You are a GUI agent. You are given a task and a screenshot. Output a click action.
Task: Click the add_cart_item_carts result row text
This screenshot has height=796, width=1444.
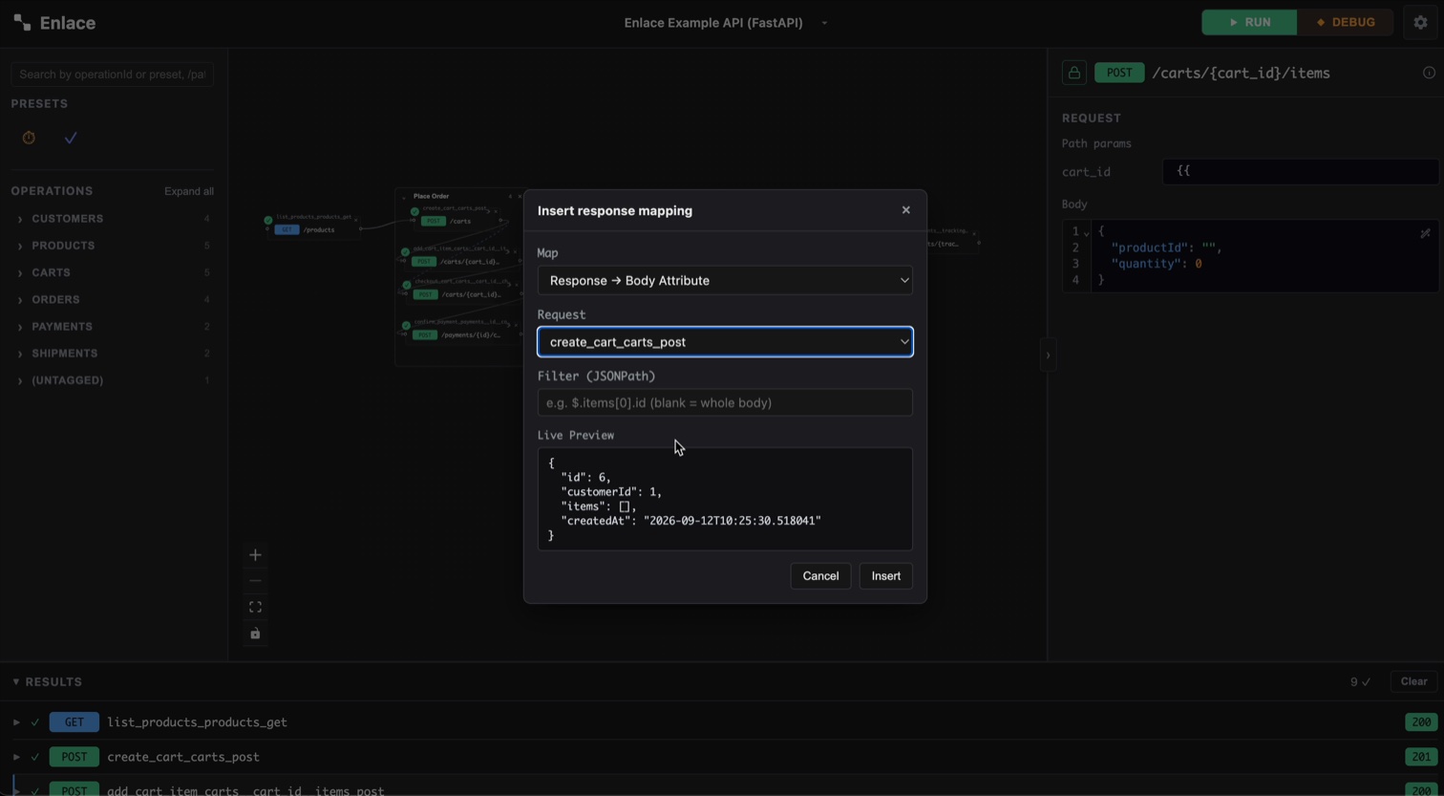(245, 790)
